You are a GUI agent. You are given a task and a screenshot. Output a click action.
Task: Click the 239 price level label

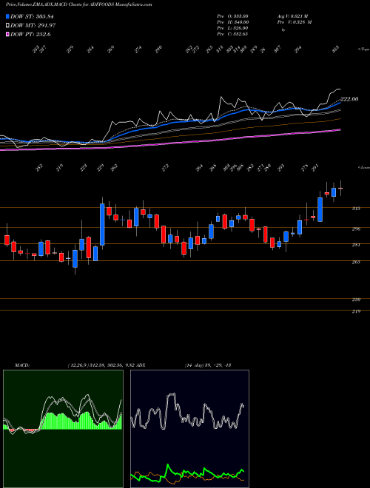(x=356, y=299)
